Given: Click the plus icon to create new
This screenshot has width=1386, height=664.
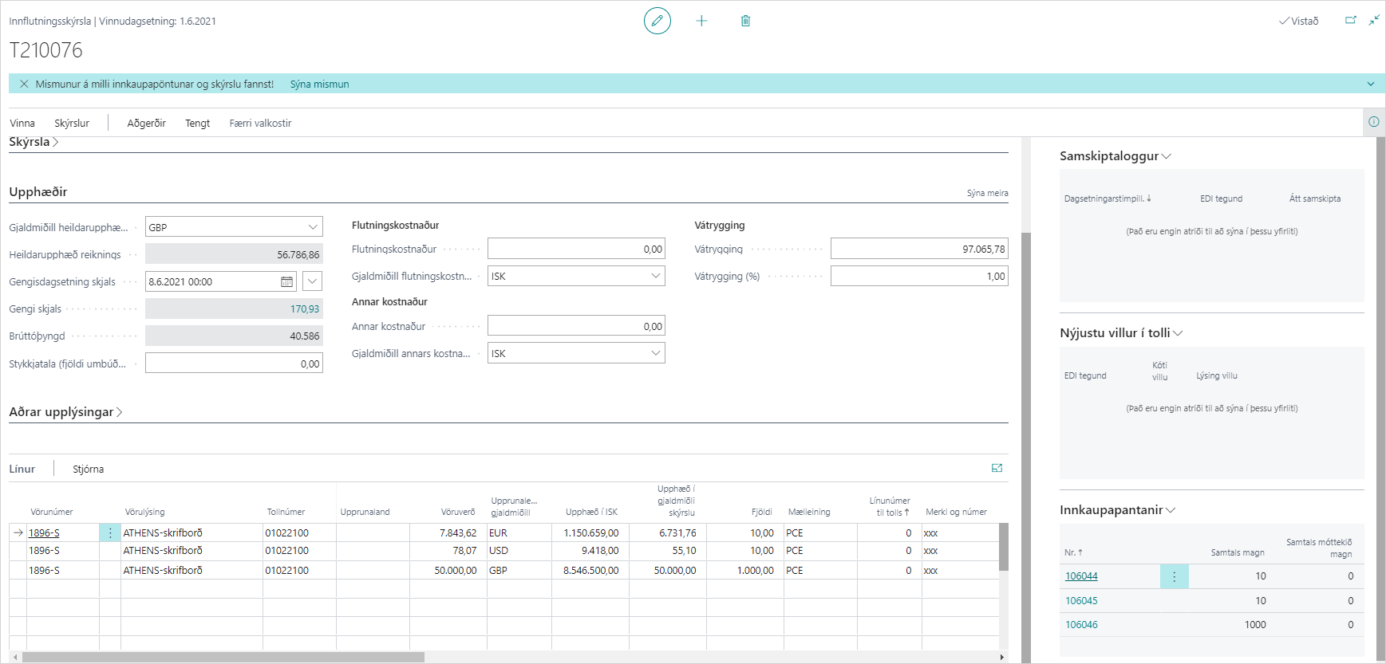Looking at the screenshot, I should coord(701,21).
